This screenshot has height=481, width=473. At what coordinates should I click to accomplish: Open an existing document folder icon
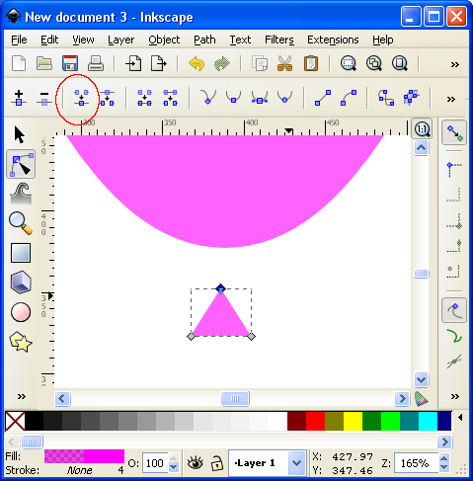[44, 63]
